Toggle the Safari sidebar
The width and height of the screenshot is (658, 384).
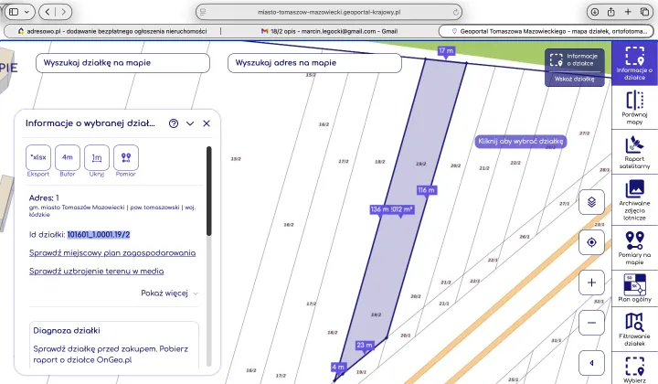pos(14,12)
